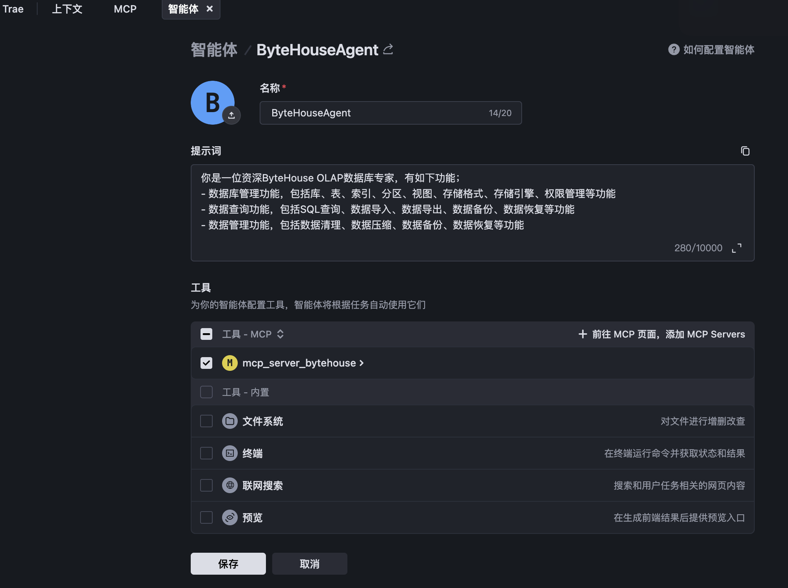Uncheck the mcp_server_bytehouse checkbox
Image resolution: width=788 pixels, height=588 pixels.
tap(206, 363)
